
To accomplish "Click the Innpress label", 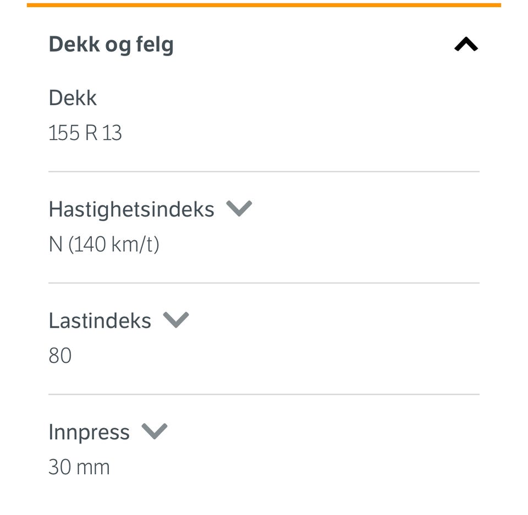I will coord(89,432).
